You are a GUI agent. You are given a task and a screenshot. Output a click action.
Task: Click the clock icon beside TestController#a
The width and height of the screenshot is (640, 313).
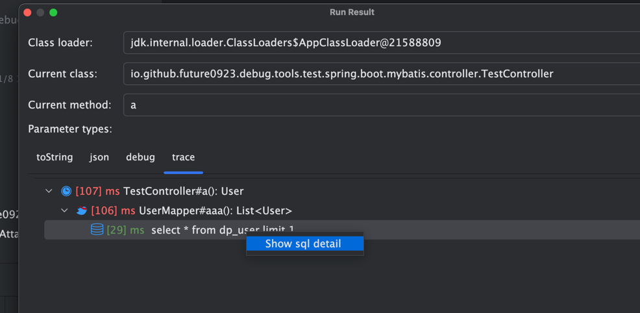[66, 191]
